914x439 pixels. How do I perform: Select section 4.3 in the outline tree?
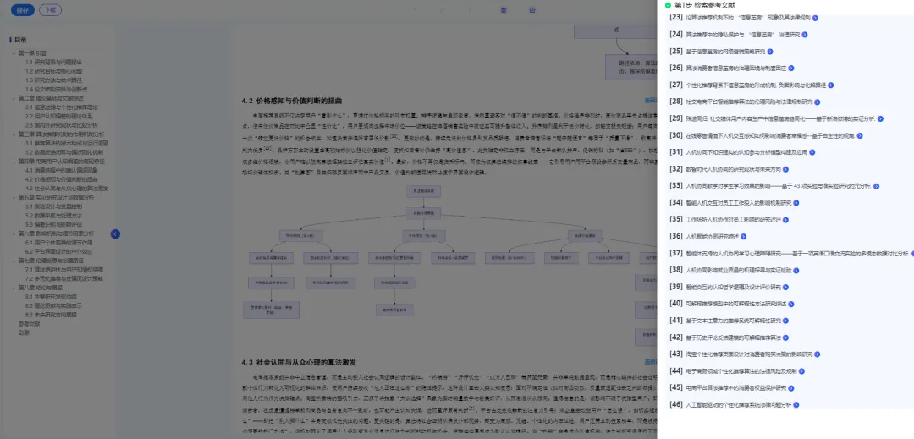67,189
